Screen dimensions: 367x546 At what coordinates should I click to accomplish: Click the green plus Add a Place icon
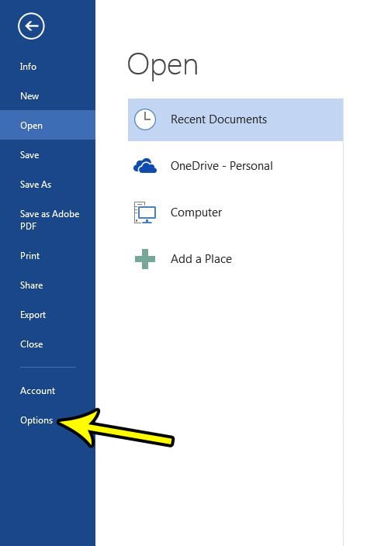(145, 259)
